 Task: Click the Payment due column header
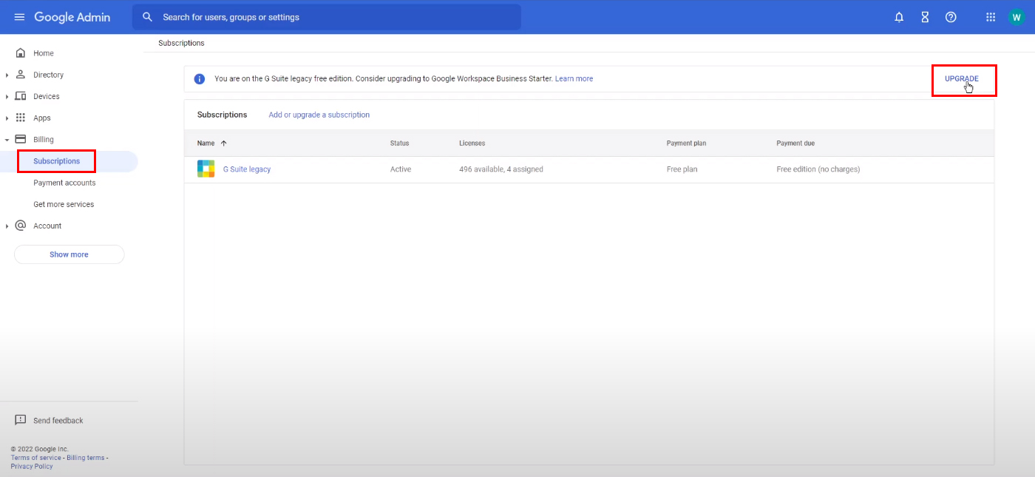tap(795, 143)
